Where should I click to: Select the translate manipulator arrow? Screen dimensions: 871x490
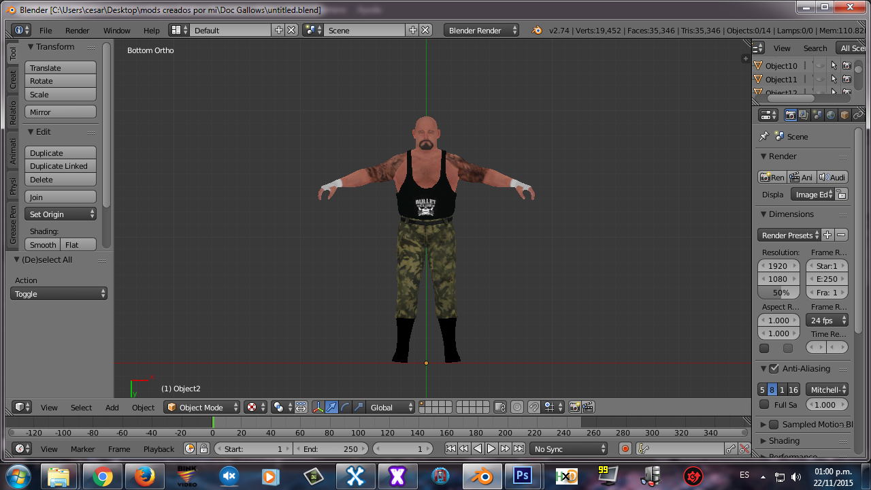point(331,407)
